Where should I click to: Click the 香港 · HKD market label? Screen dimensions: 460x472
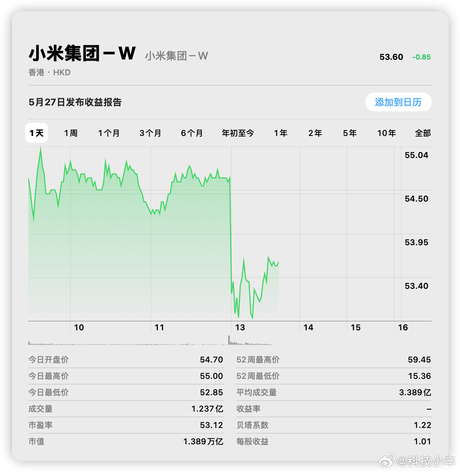pyautogui.click(x=49, y=72)
